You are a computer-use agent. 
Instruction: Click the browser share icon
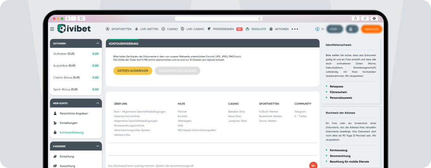356,18
